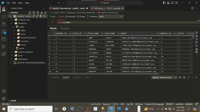
Task: Click the Chart icon beside results grid
Action: pos(196,49)
